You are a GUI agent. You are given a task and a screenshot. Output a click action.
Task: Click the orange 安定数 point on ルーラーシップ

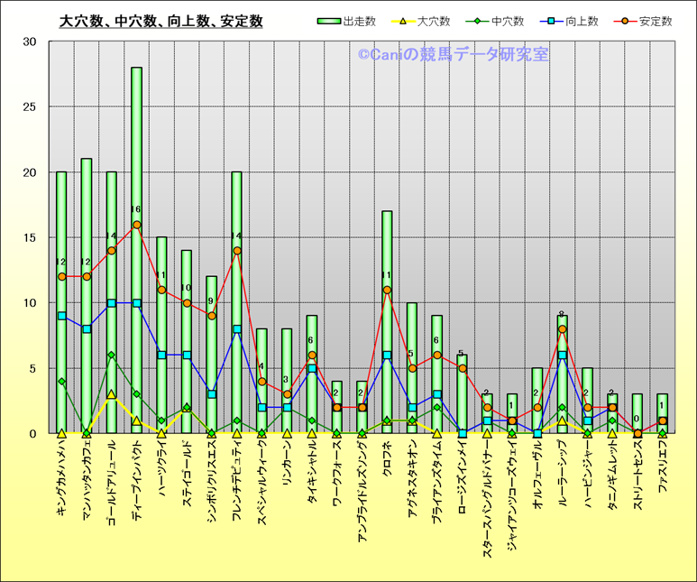click(562, 329)
